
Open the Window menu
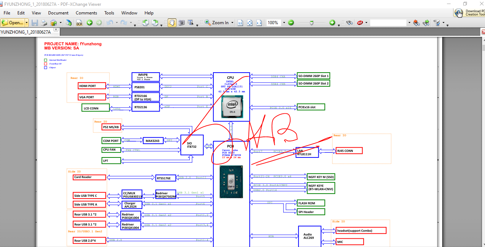pos(129,13)
